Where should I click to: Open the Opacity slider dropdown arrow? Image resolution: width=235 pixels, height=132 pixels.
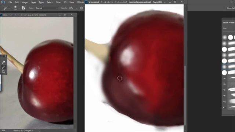77,8
